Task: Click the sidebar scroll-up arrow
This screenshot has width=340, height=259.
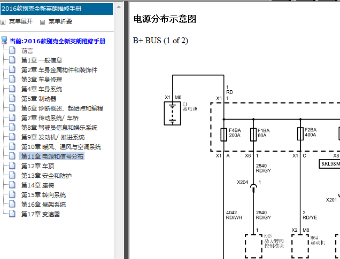Action: coord(119,7)
